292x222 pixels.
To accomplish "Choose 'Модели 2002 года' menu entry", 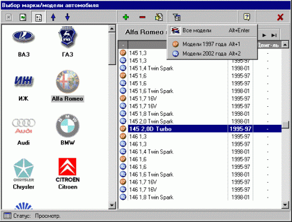I will 212,54.
